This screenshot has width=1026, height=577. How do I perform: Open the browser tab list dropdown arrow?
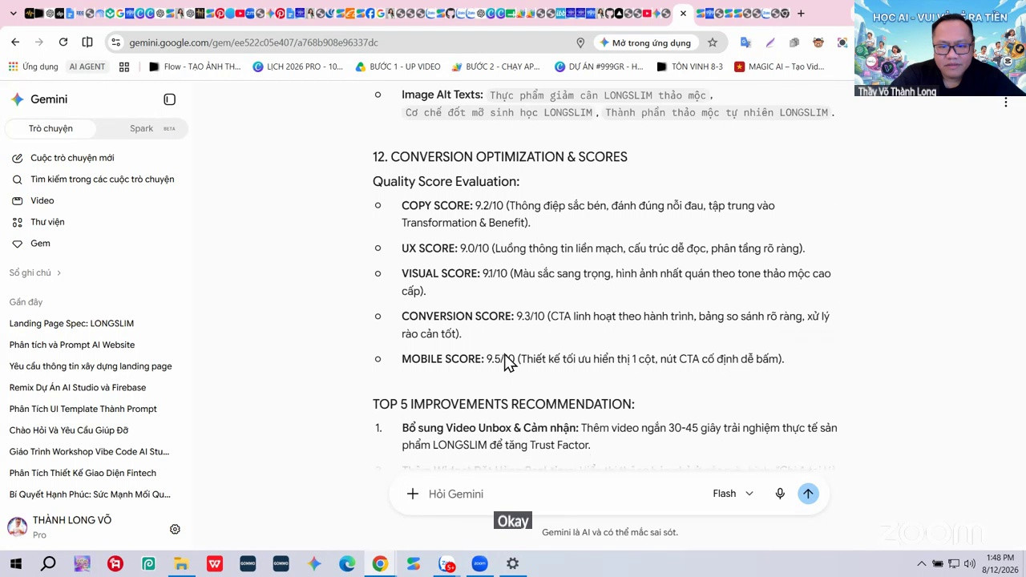click(x=13, y=14)
